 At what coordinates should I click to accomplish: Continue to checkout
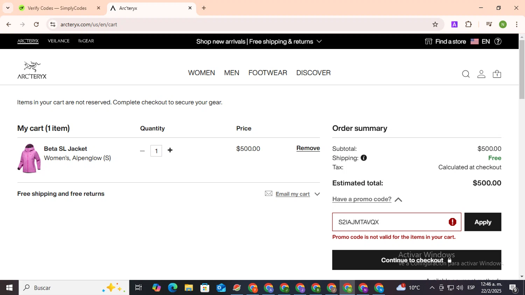tap(416, 260)
